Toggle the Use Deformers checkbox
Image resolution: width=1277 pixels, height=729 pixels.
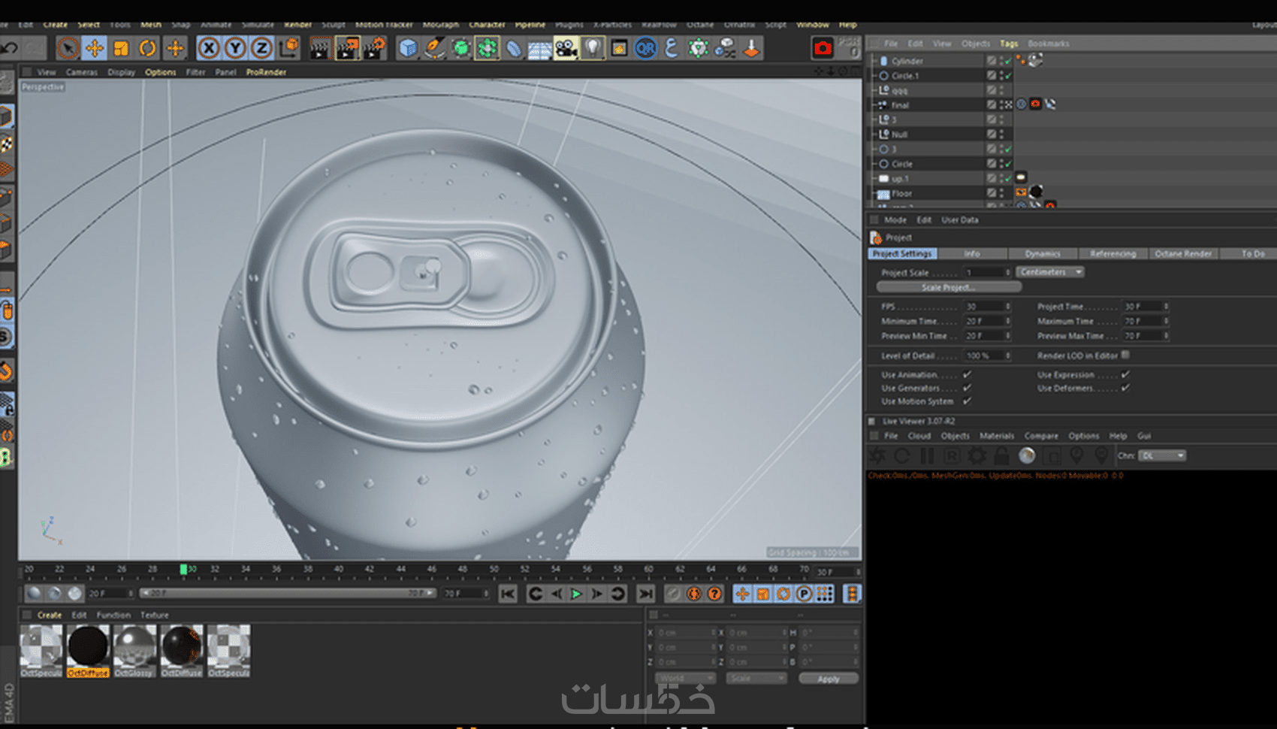pyautogui.click(x=1125, y=388)
